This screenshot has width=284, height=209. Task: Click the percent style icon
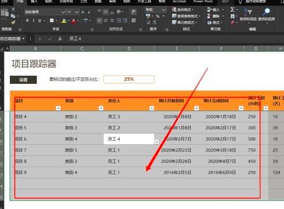tap(158, 16)
